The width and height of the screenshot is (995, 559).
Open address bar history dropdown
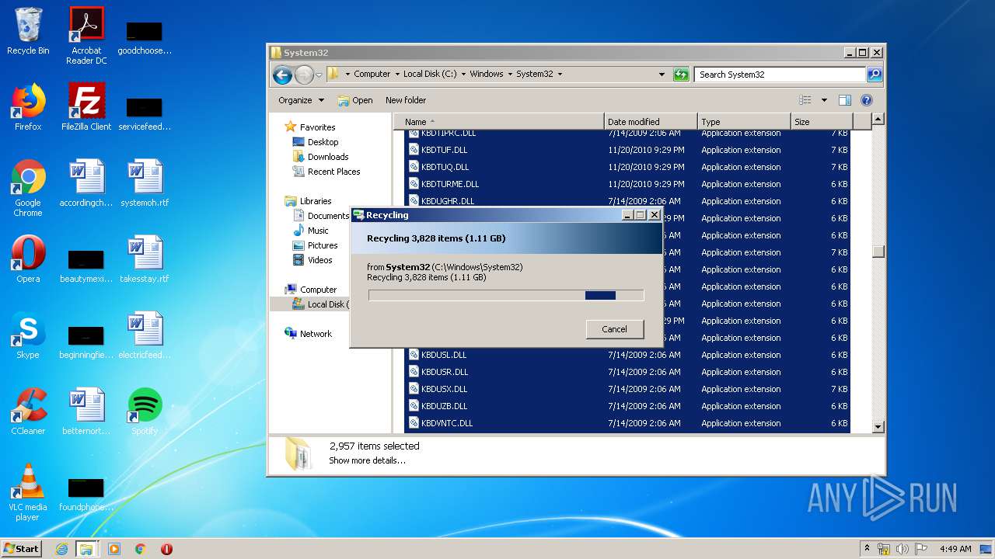click(662, 75)
